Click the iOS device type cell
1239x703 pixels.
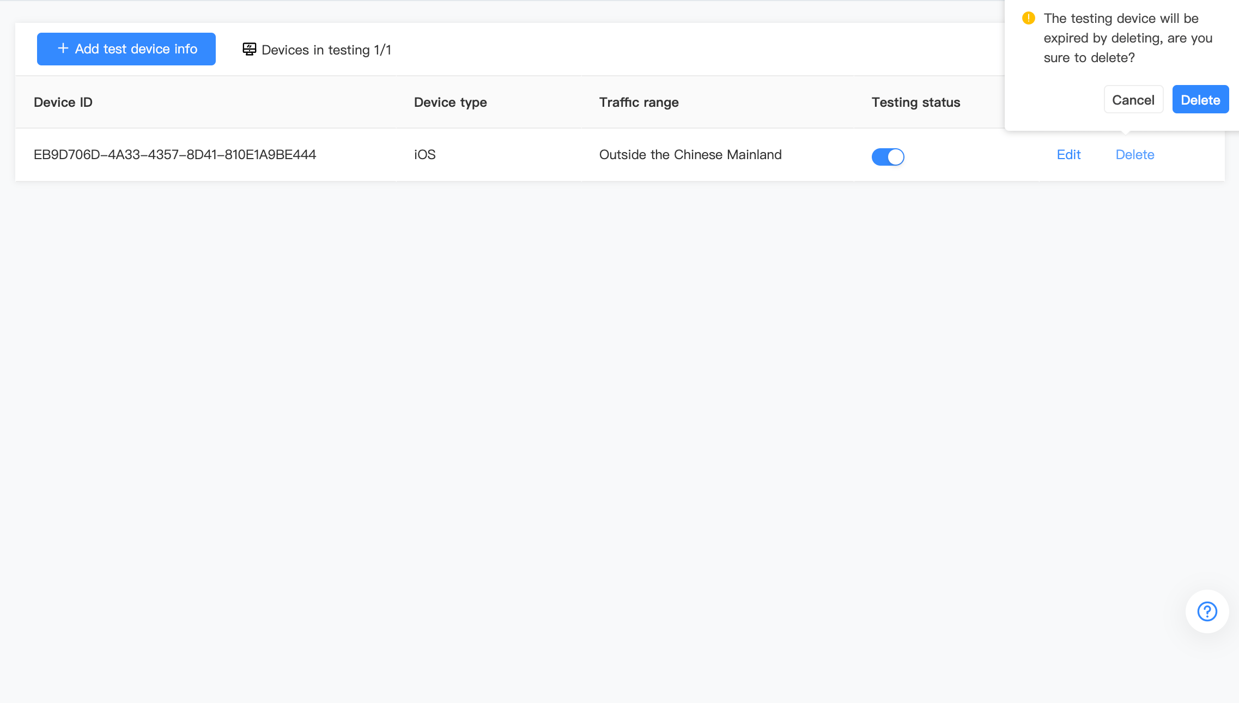[423, 154]
